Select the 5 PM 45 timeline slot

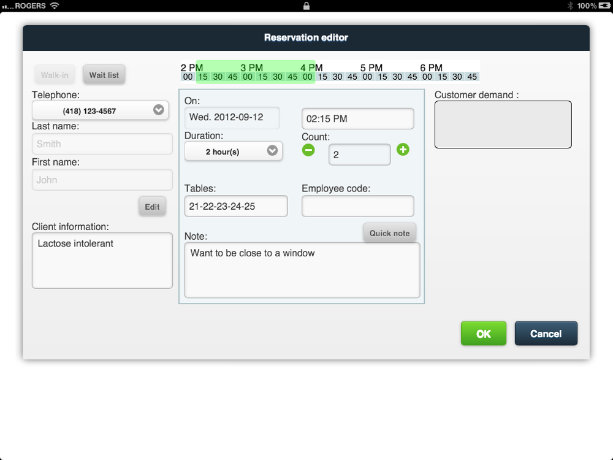pyautogui.click(x=412, y=77)
